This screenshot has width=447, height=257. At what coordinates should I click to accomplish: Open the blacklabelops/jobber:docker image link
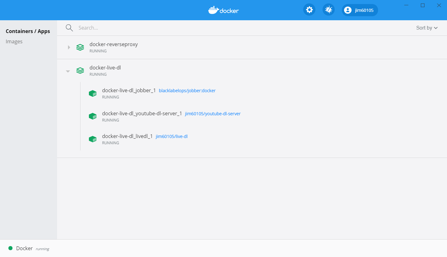187,91
